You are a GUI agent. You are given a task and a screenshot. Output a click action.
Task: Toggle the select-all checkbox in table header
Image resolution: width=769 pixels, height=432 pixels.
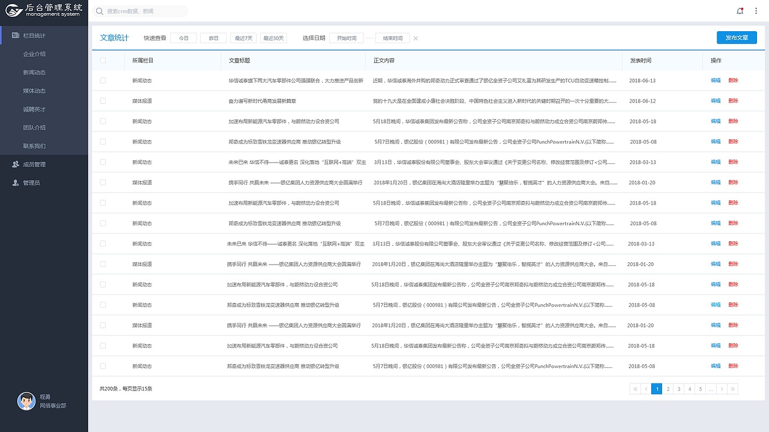pyautogui.click(x=103, y=61)
